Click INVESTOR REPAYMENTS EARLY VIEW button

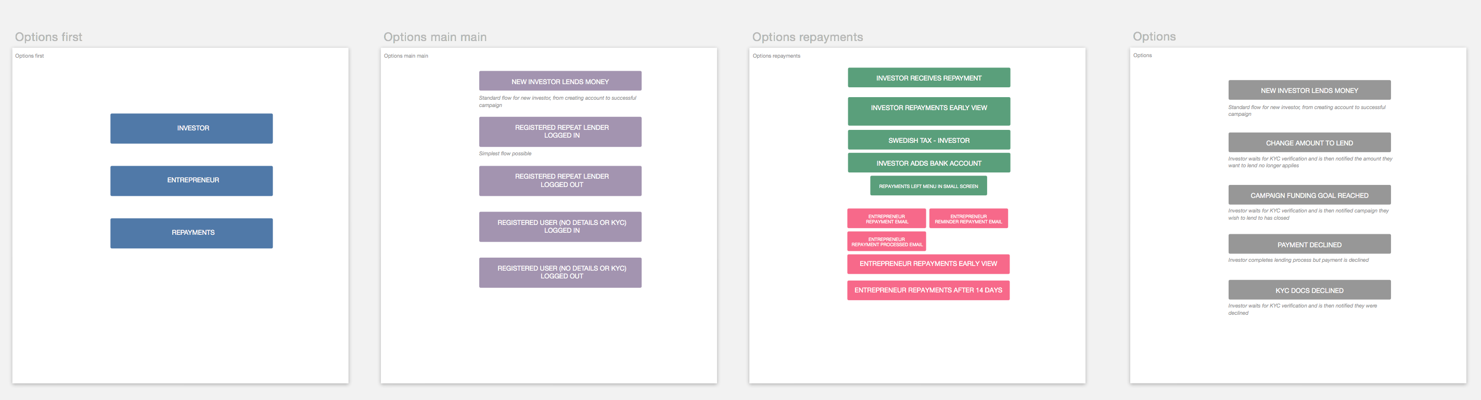tap(928, 111)
